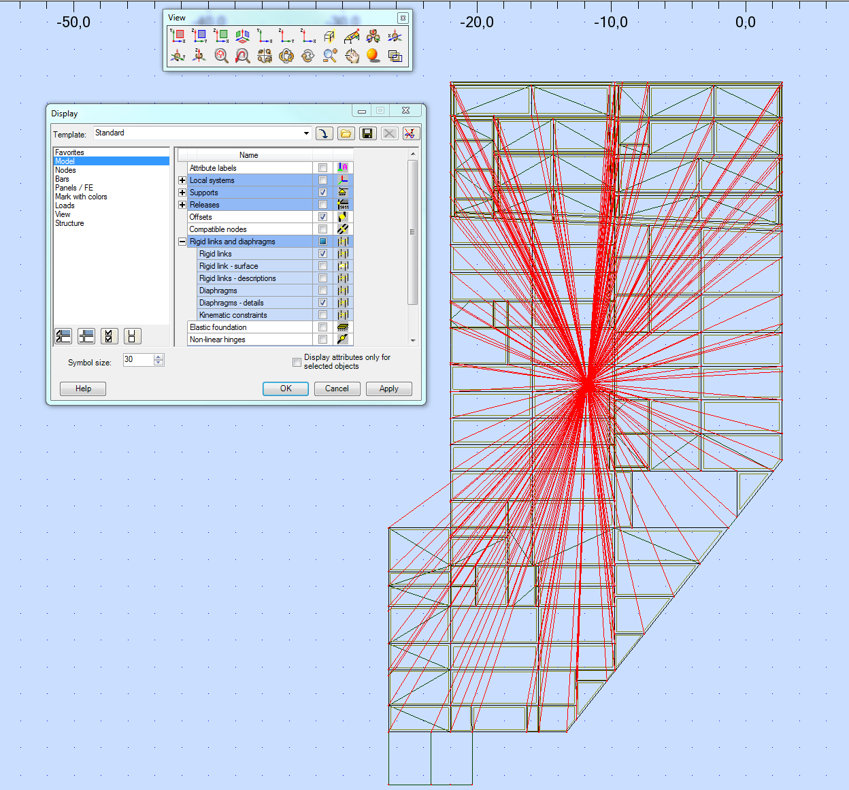Uncheck the Offsets display checkbox
The height and width of the screenshot is (790, 849).
(x=322, y=216)
